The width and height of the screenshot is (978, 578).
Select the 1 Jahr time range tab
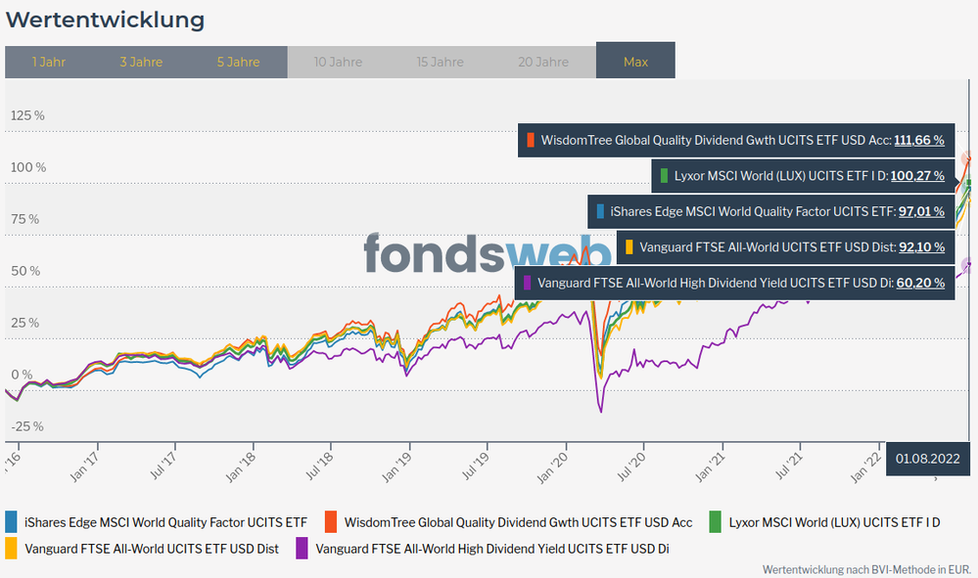pos(48,62)
